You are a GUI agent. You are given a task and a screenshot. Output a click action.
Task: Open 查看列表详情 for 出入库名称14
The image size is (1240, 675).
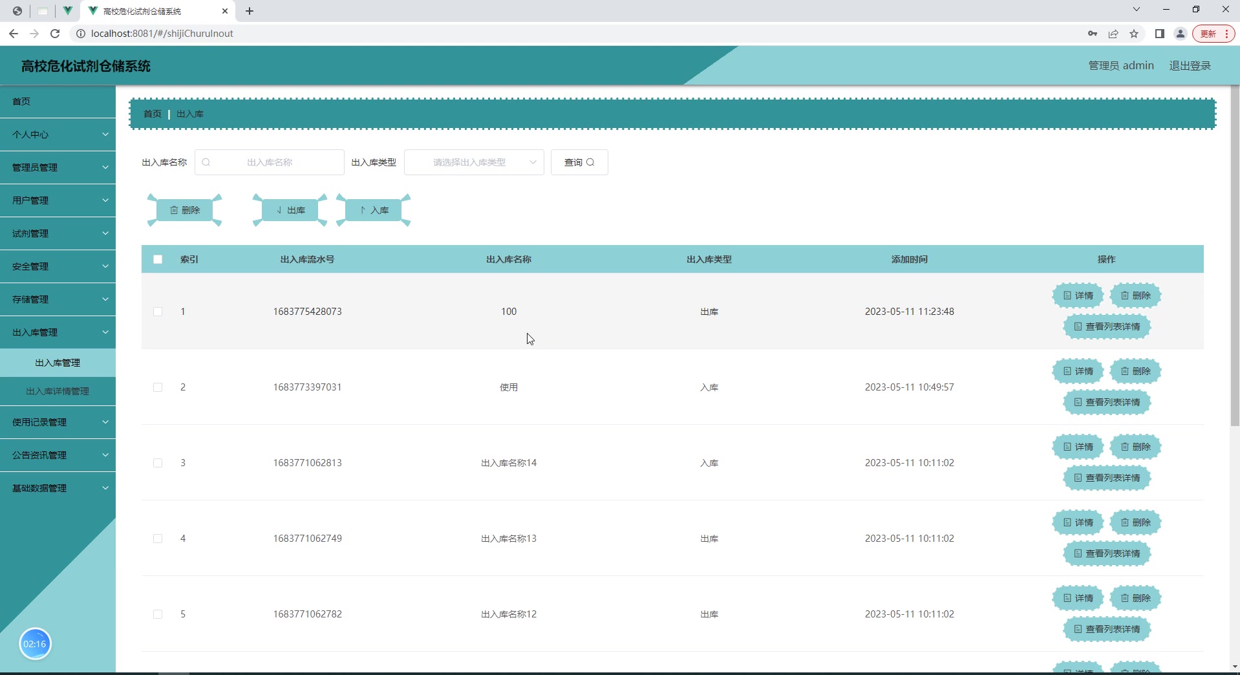point(1107,478)
